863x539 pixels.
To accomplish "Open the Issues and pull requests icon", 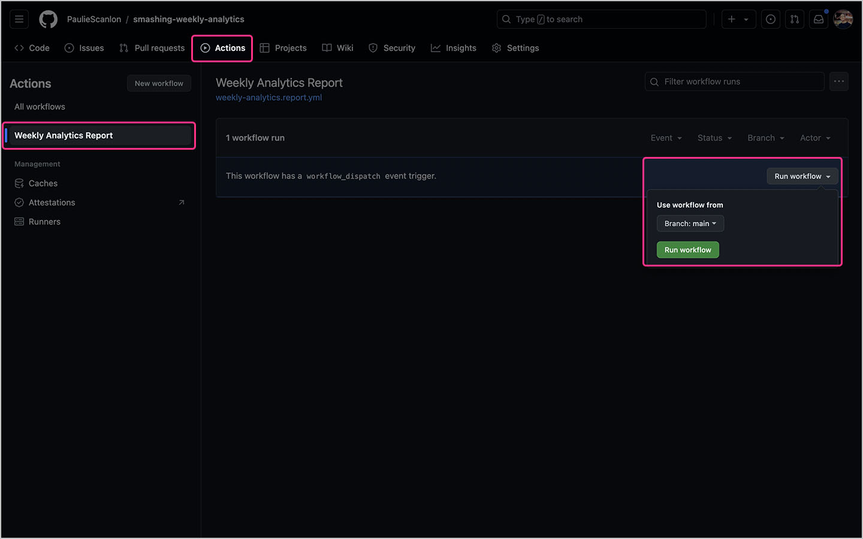I will point(795,19).
